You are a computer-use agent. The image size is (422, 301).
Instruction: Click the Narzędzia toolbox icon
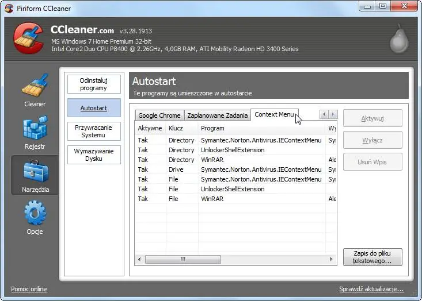35,171
